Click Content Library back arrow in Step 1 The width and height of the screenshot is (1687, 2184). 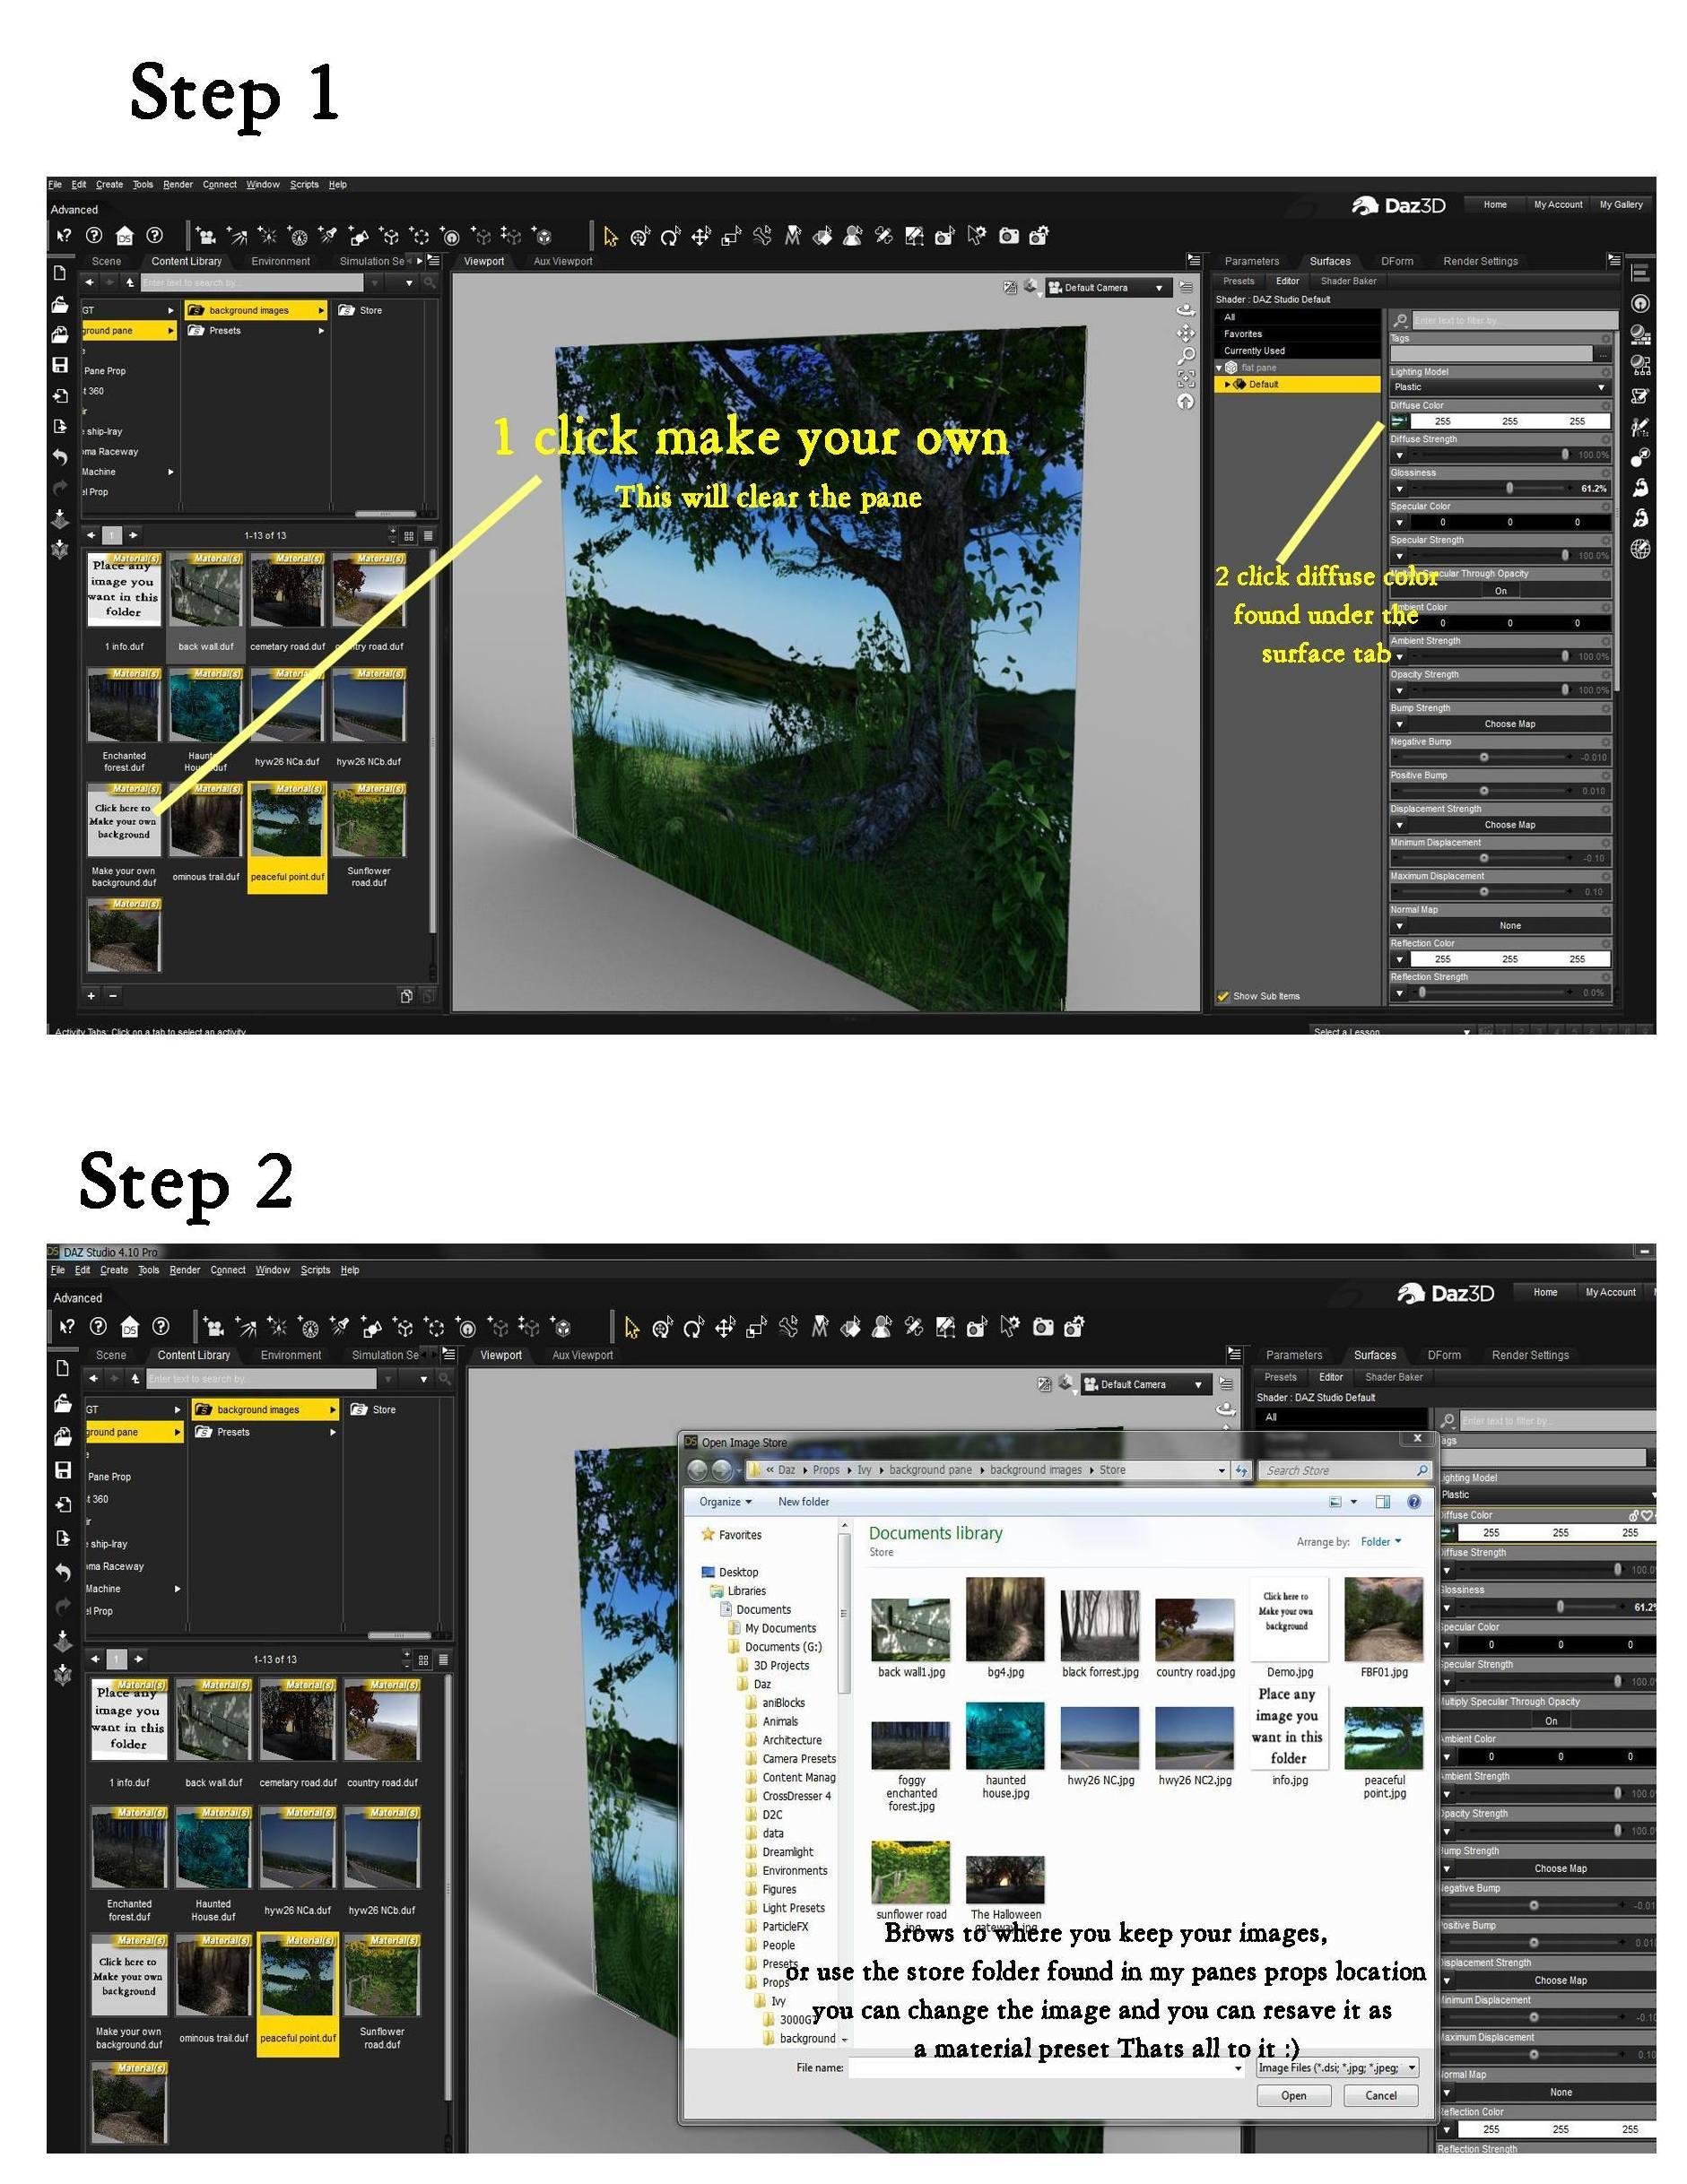(90, 283)
